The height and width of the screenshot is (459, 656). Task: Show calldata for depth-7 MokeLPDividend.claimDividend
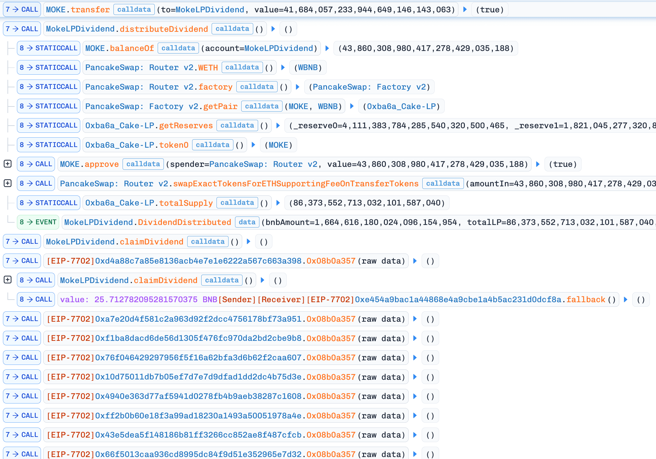[208, 242]
